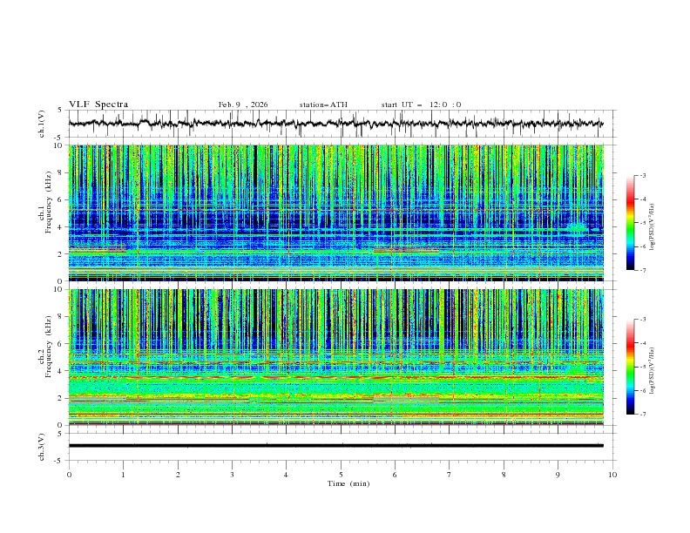Click the ch.2 PSD color scale bar
690x533 pixels.
[x=630, y=367]
